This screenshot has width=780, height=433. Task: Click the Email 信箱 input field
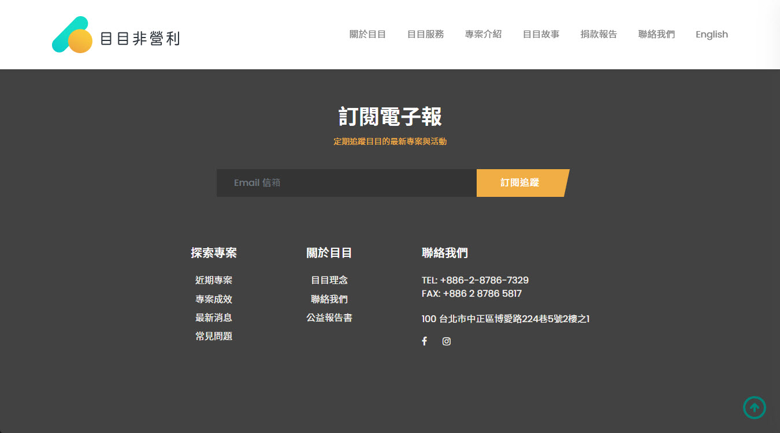click(x=347, y=183)
